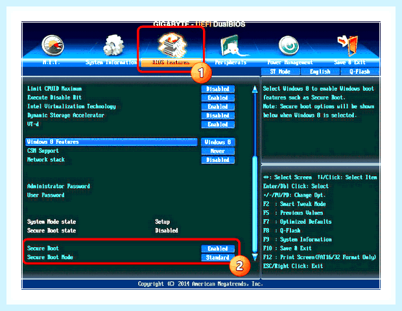Open the Save & Exit tab label

tap(349, 62)
